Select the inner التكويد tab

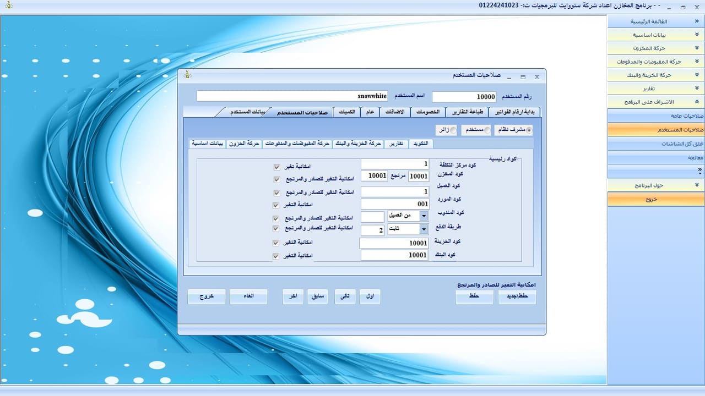421,144
